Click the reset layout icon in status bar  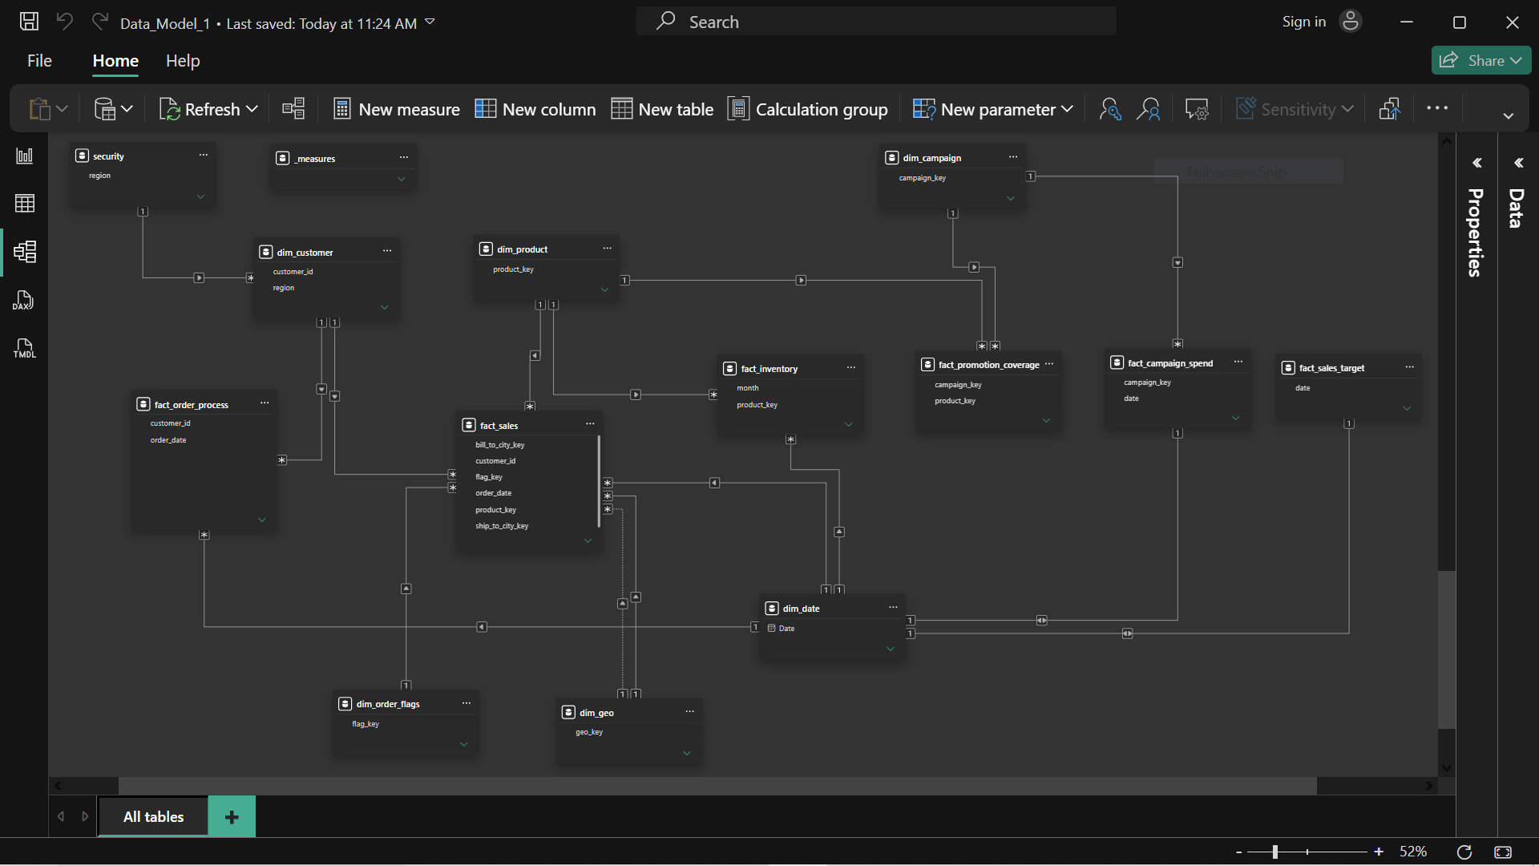click(x=1464, y=852)
